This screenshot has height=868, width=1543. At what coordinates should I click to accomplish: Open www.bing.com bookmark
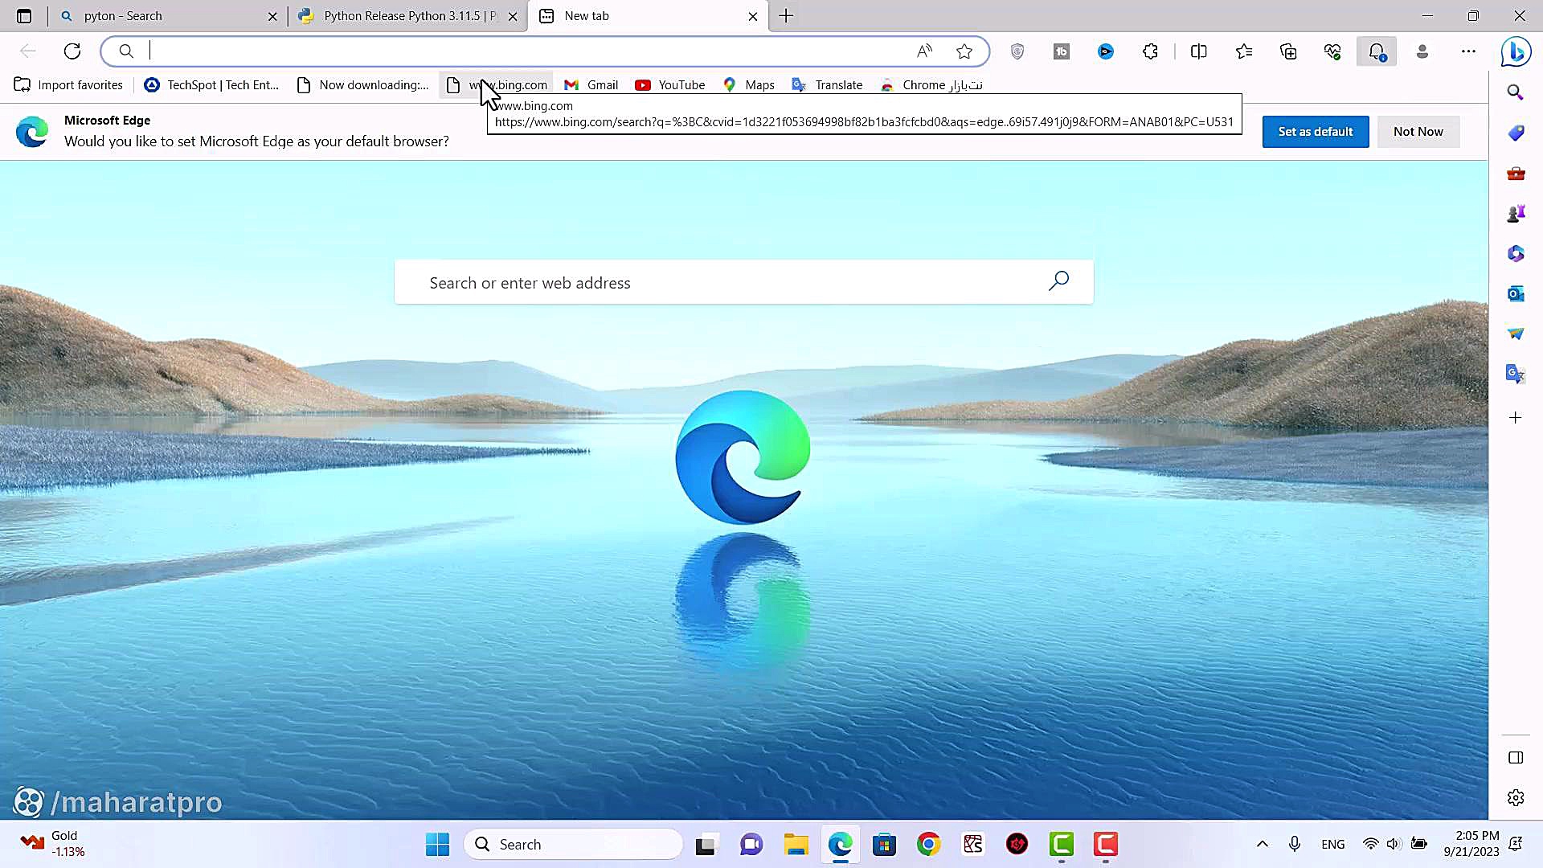click(497, 85)
